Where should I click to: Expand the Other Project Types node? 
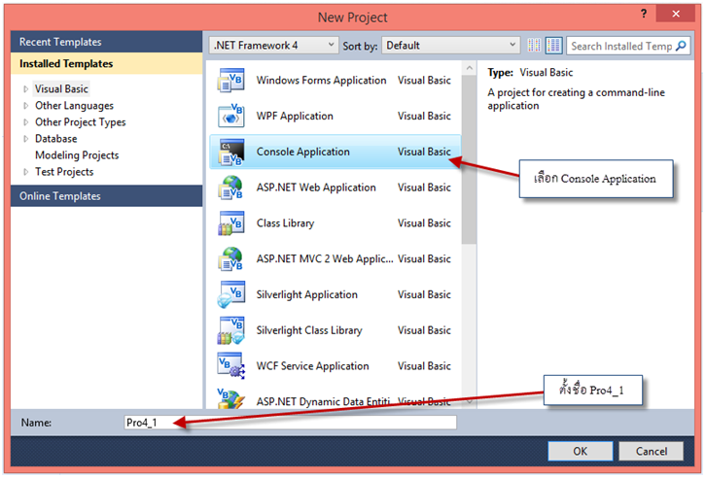(x=25, y=122)
